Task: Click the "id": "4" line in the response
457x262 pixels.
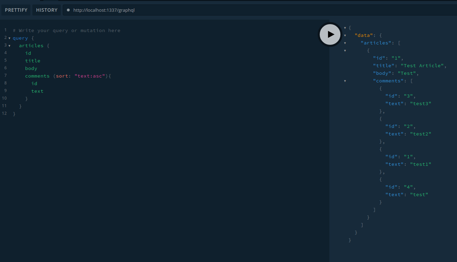Action: (401, 187)
